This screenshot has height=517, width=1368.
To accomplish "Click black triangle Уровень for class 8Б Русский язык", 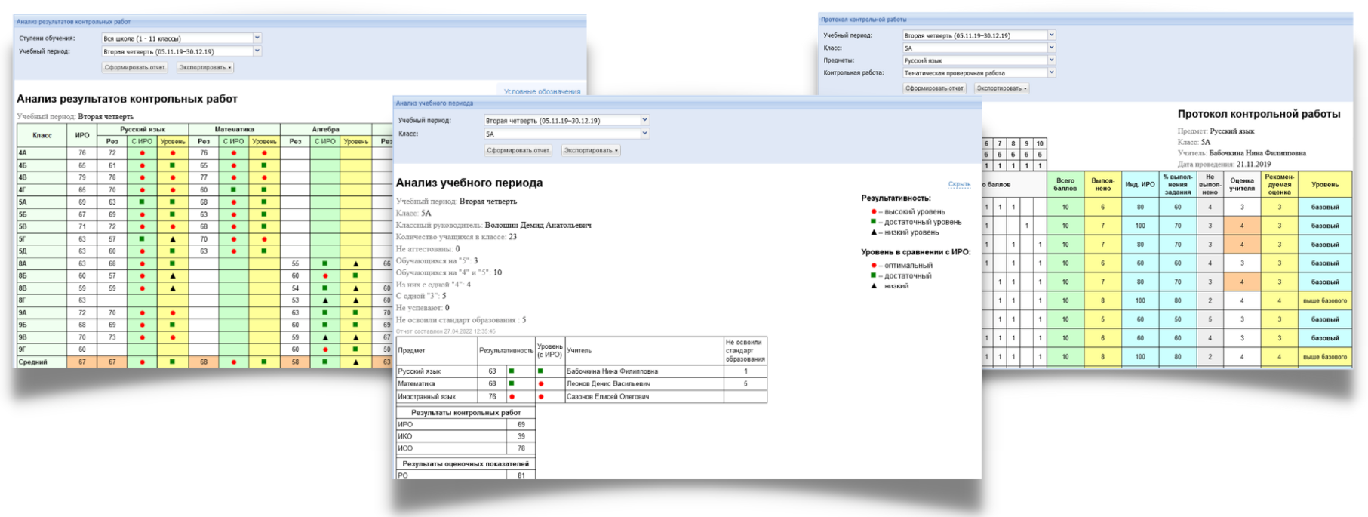I will pos(173,276).
